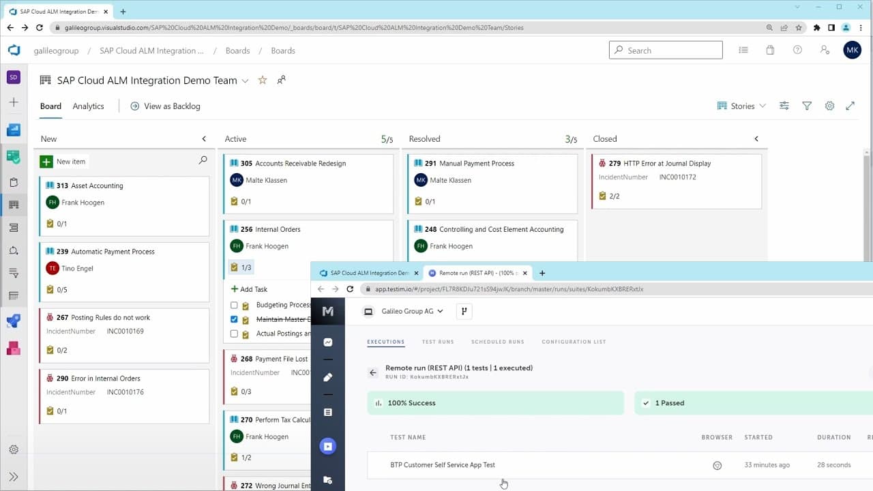Check the Actual Postings task checkbox
This screenshot has height=491, width=873.
234,334
